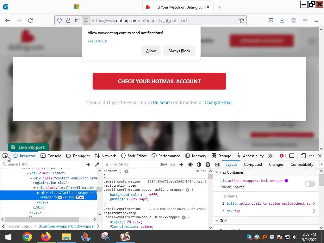324x243 pixels.
Task: Bookmark this page with the star icon
Action: pos(241,21)
